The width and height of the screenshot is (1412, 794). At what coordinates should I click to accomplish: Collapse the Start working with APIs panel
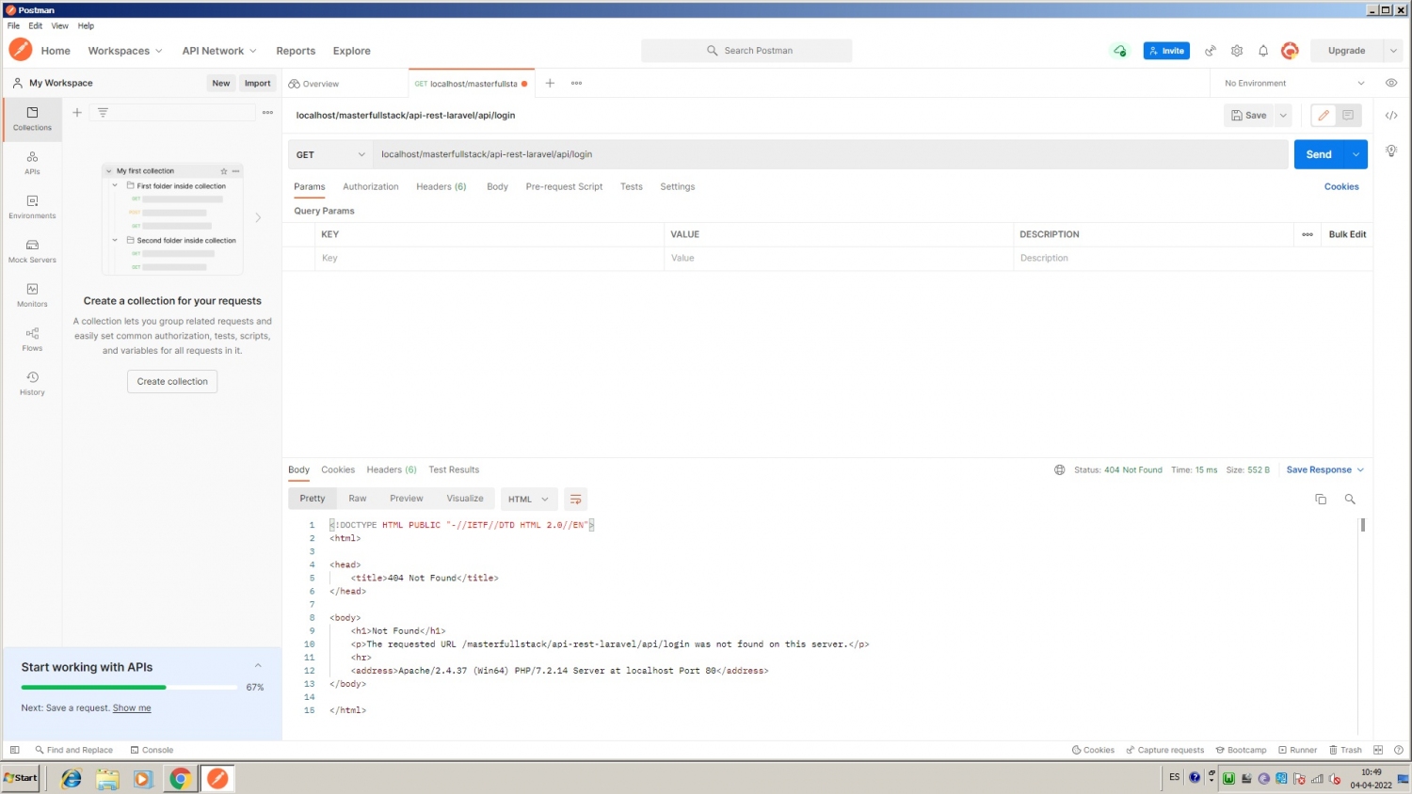(x=258, y=666)
